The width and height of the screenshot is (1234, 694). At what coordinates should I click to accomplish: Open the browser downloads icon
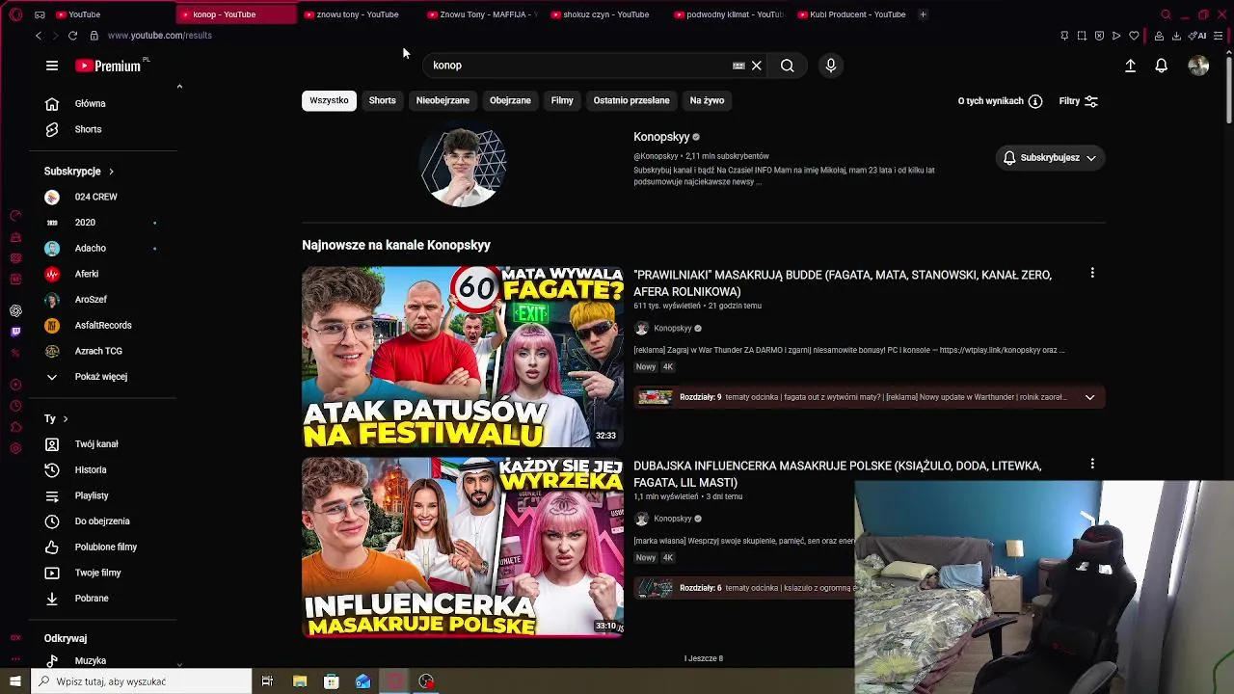(1176, 36)
